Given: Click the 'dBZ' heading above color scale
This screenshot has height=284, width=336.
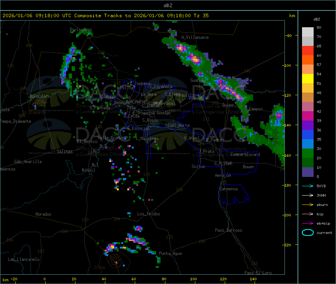Looking at the screenshot, I should (x=317, y=19).
